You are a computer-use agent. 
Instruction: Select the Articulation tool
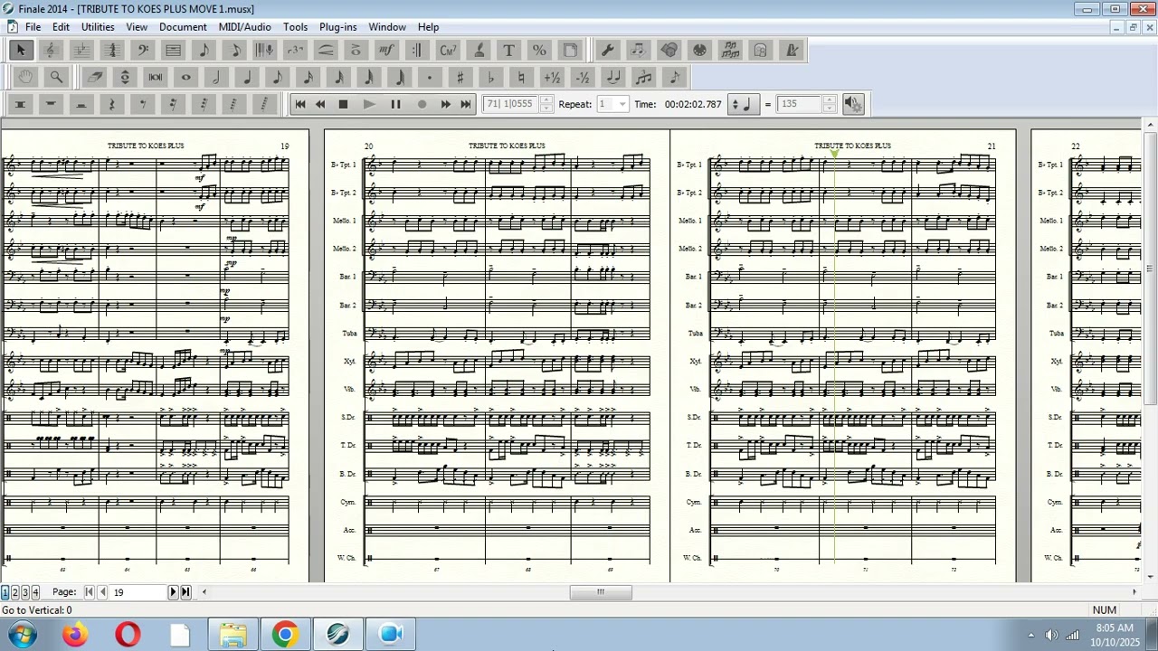[356, 50]
